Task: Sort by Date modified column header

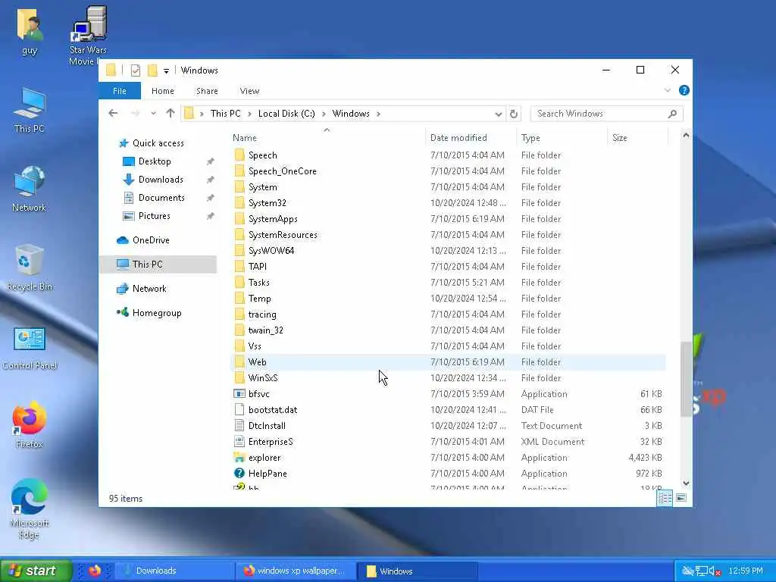Action: click(470, 138)
